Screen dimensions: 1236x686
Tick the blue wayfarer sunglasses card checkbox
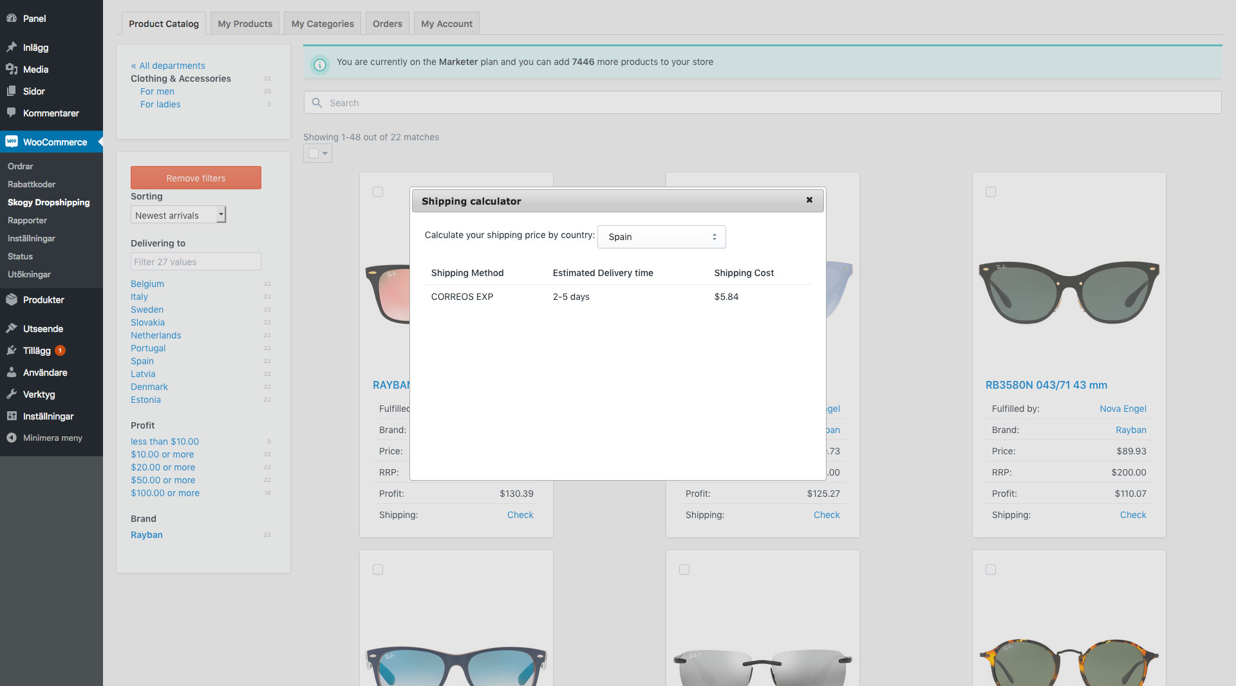pos(378,570)
